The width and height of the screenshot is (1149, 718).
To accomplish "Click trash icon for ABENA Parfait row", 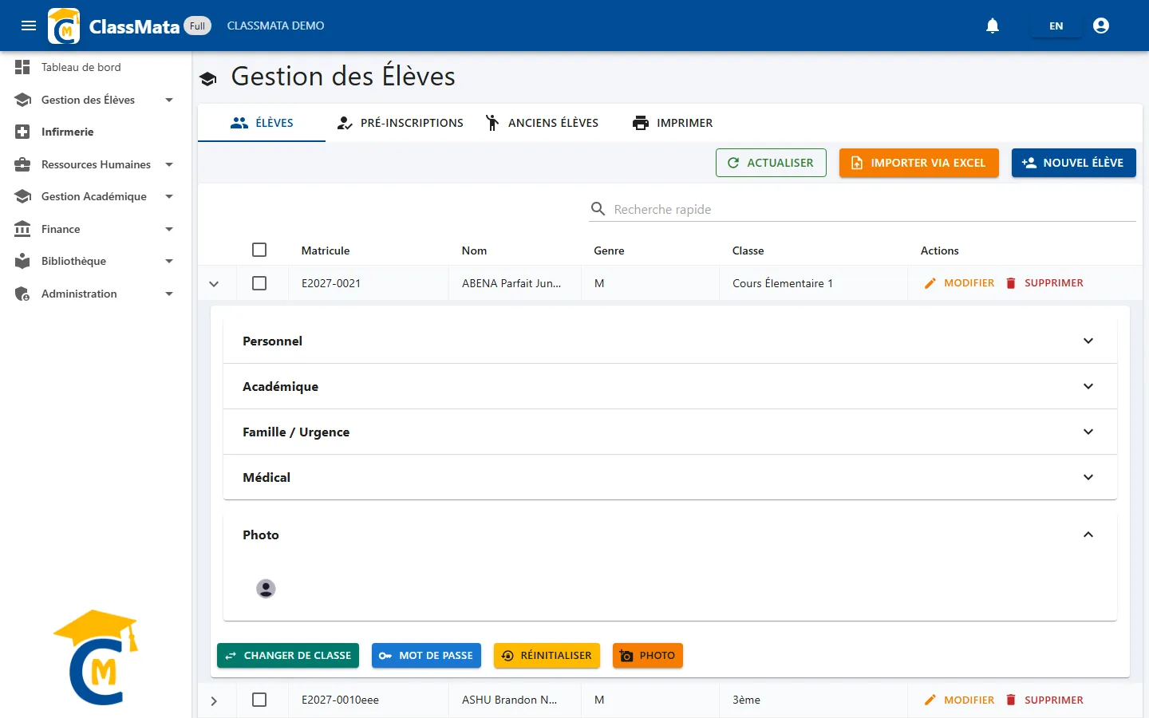I will (x=1011, y=283).
